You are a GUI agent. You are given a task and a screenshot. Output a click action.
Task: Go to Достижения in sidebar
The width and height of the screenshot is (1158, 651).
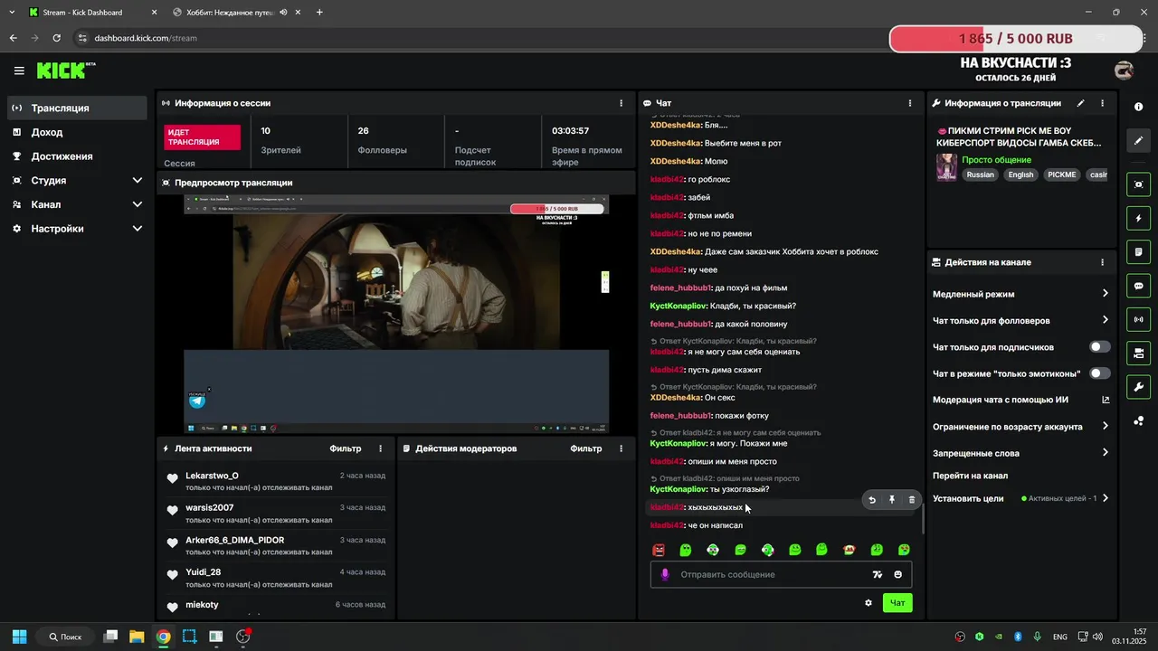pyautogui.click(x=78, y=156)
